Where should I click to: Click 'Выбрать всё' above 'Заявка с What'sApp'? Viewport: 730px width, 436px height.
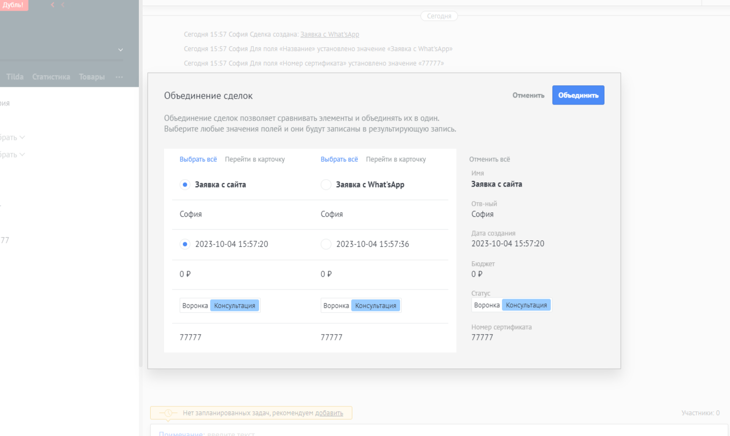point(340,159)
